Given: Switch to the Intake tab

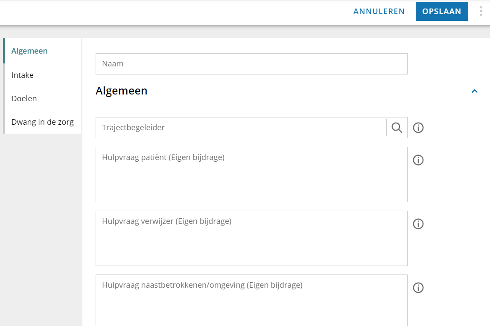Looking at the screenshot, I should (43, 75).
